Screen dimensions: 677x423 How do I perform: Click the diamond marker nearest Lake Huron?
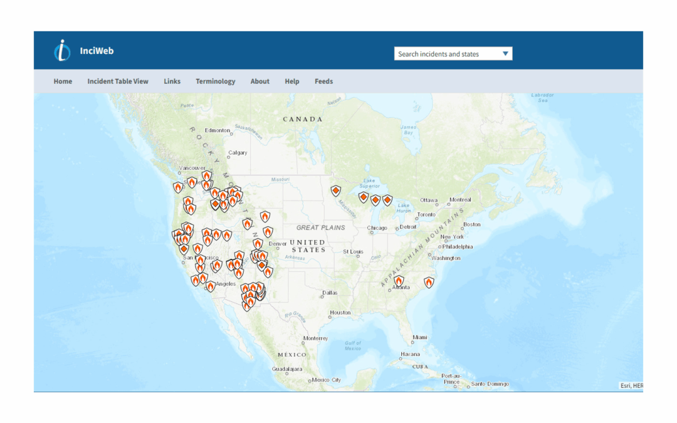point(387,201)
